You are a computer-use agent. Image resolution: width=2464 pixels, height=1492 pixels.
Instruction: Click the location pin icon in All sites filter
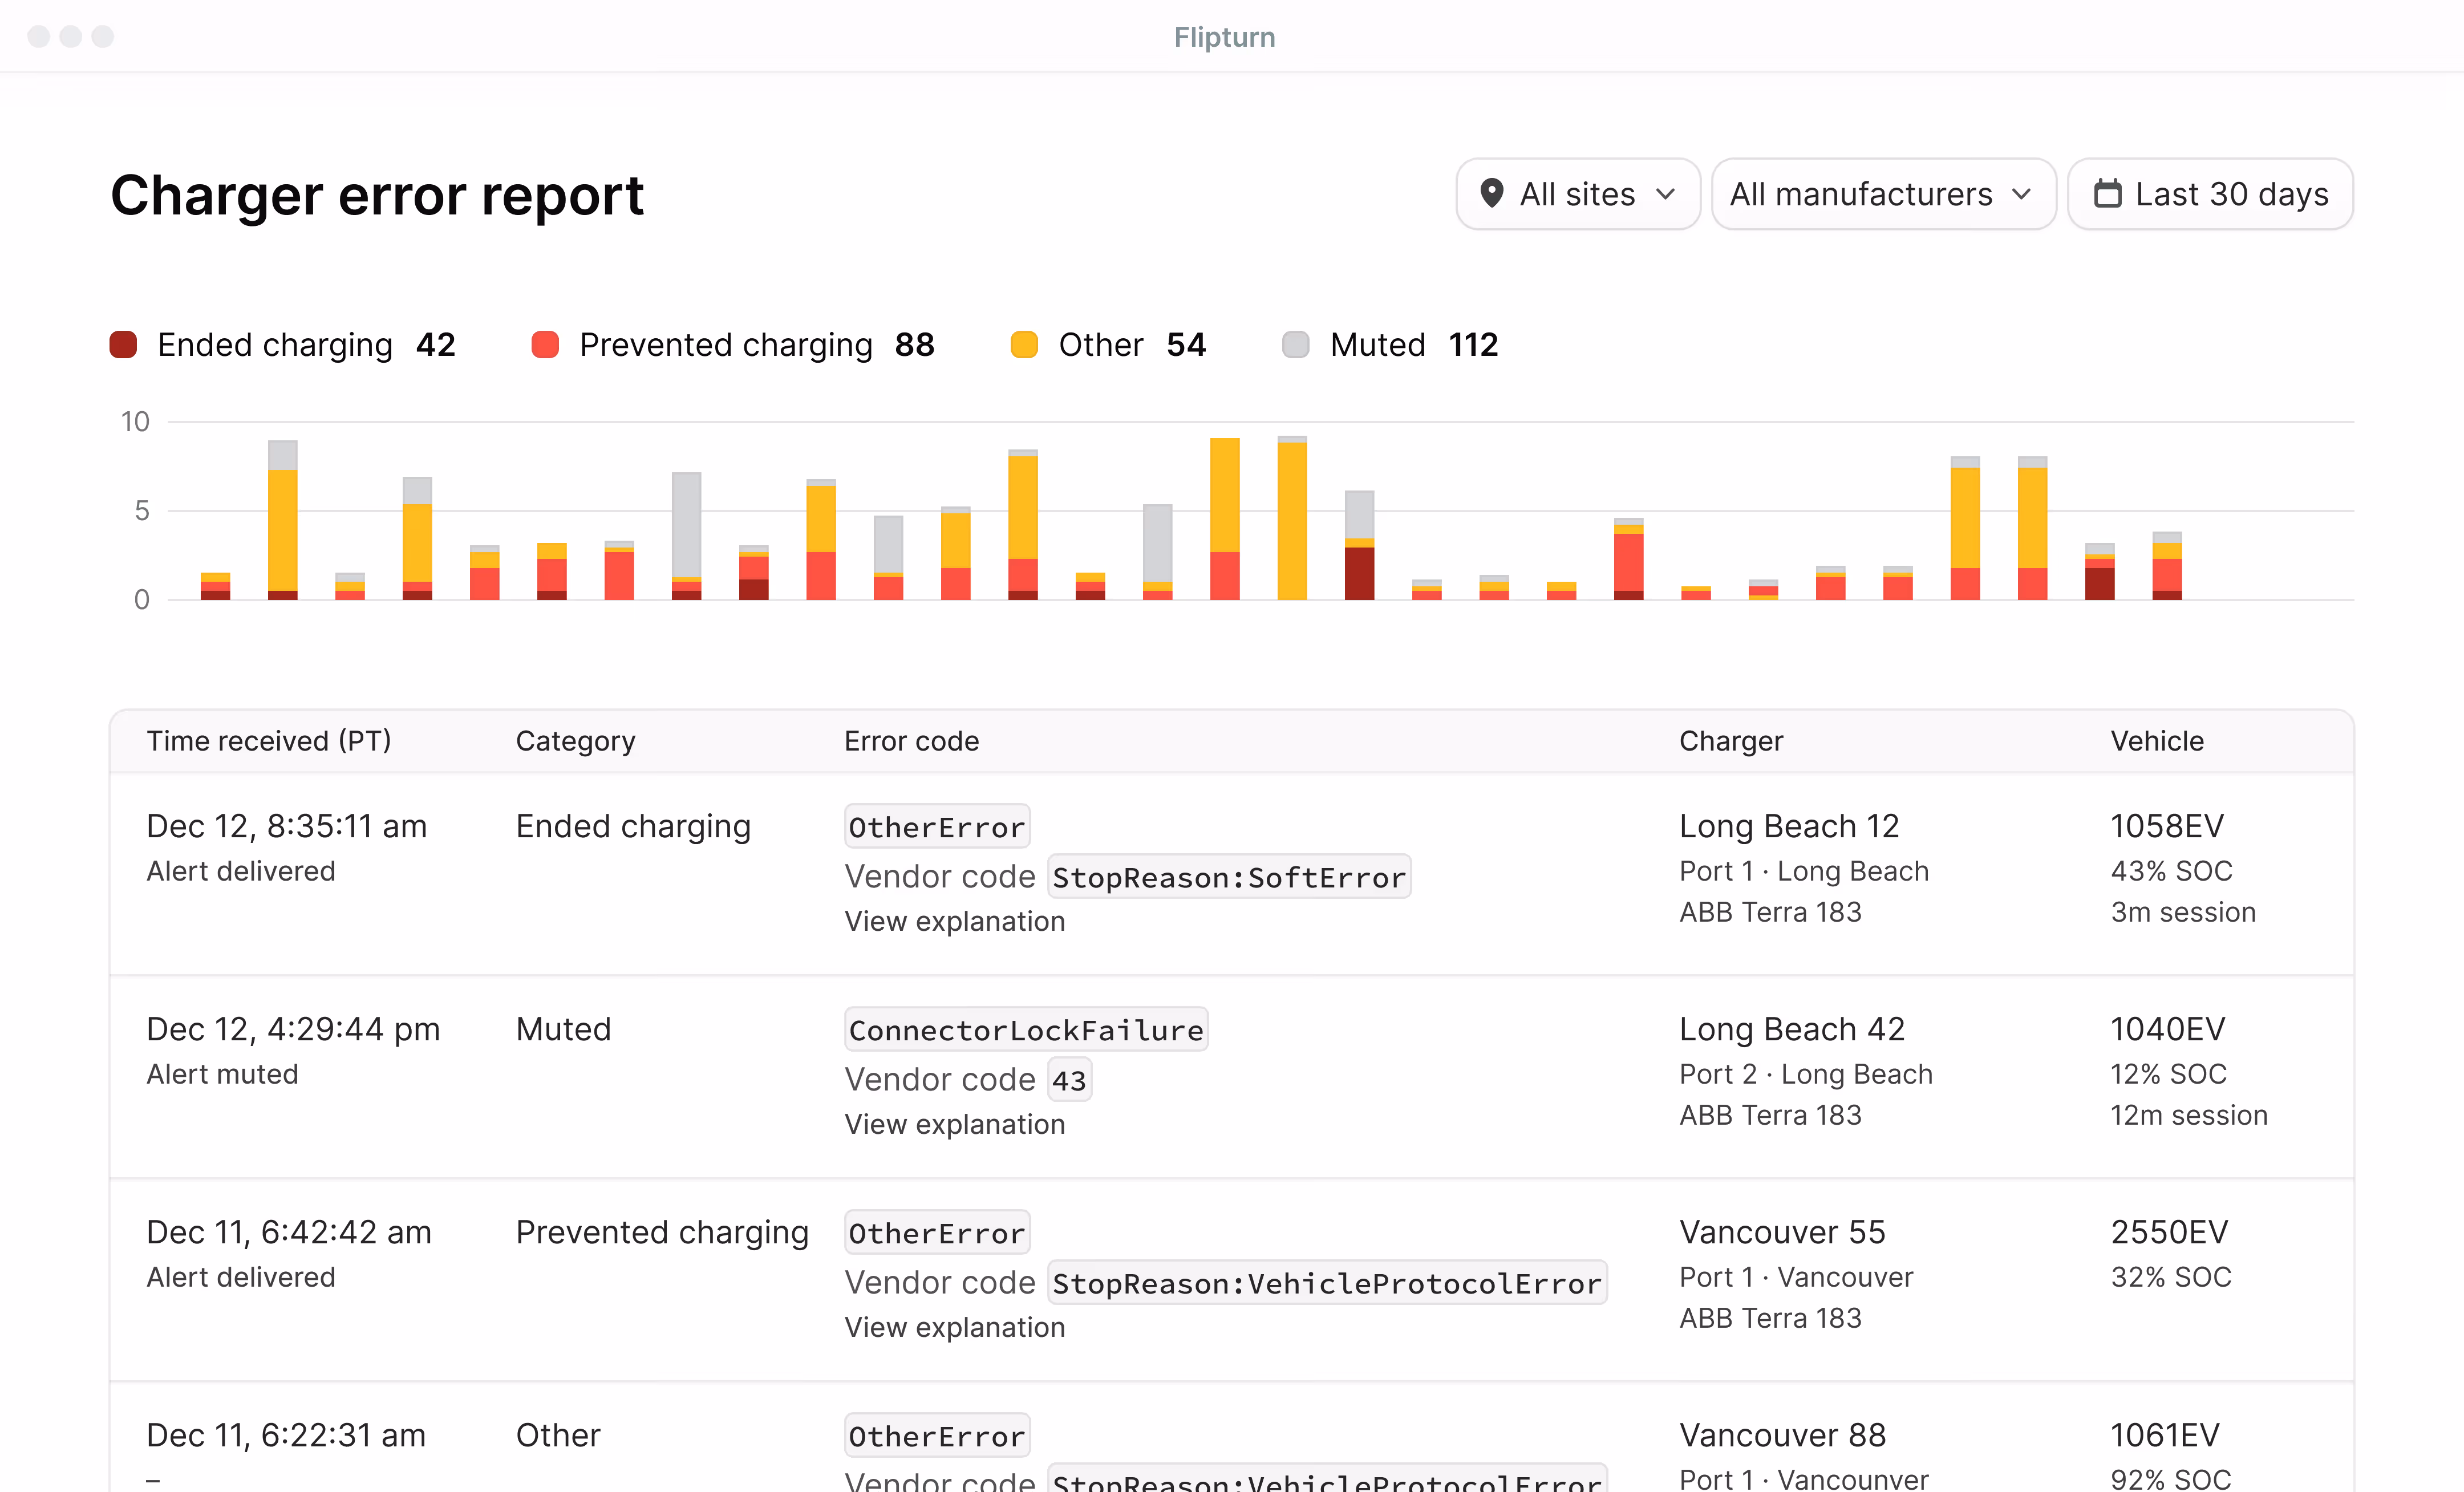click(1492, 194)
